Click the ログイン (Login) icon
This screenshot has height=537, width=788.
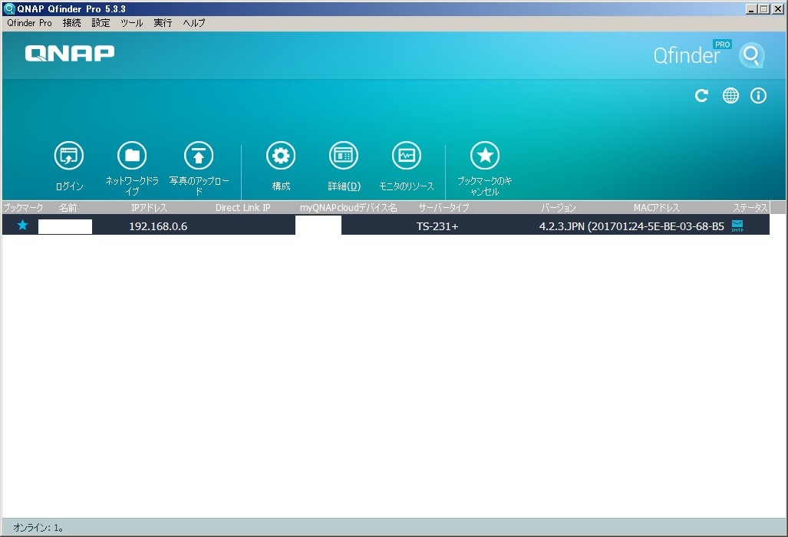(x=69, y=155)
